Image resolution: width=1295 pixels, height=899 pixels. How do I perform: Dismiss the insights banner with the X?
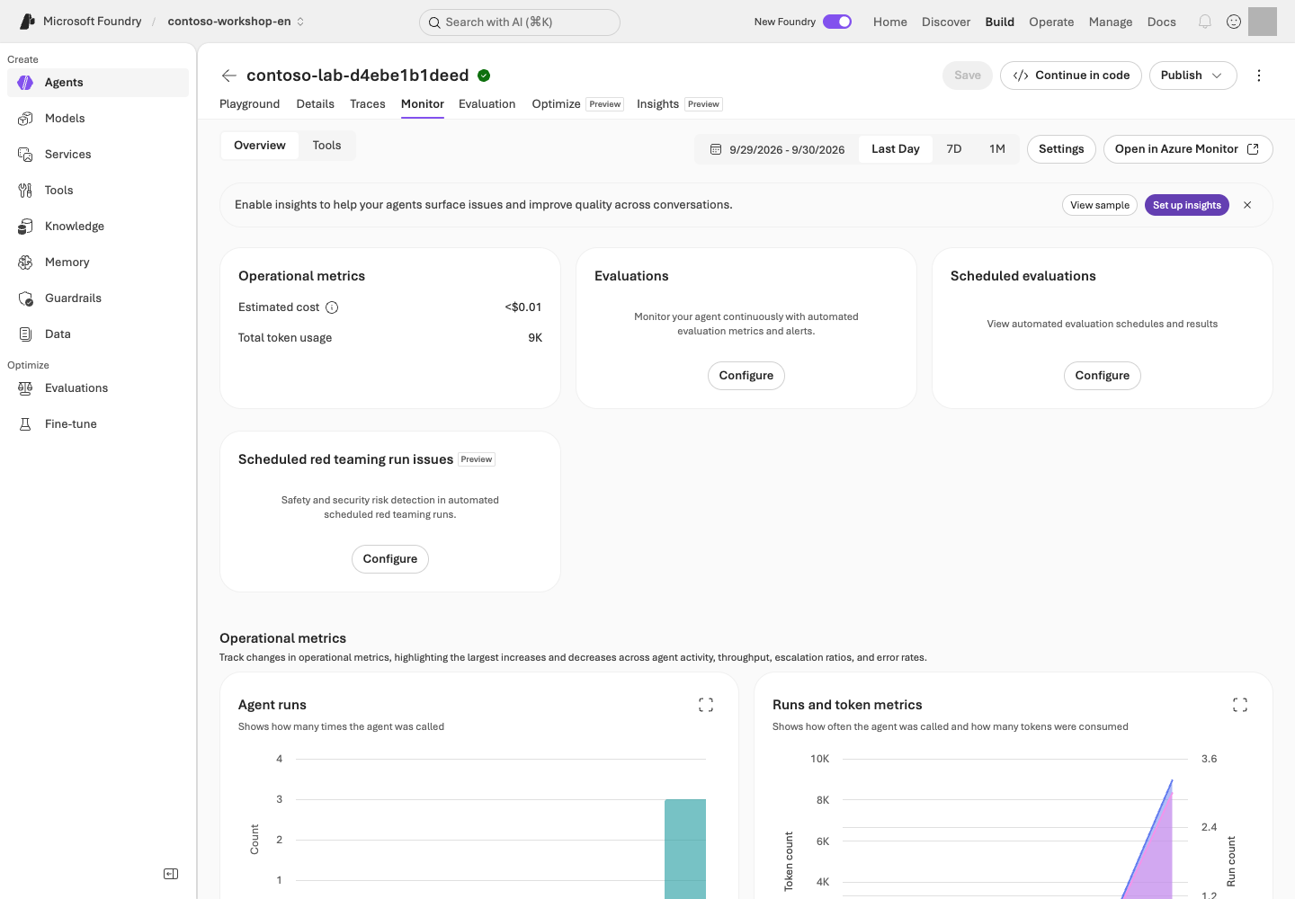[1247, 205]
